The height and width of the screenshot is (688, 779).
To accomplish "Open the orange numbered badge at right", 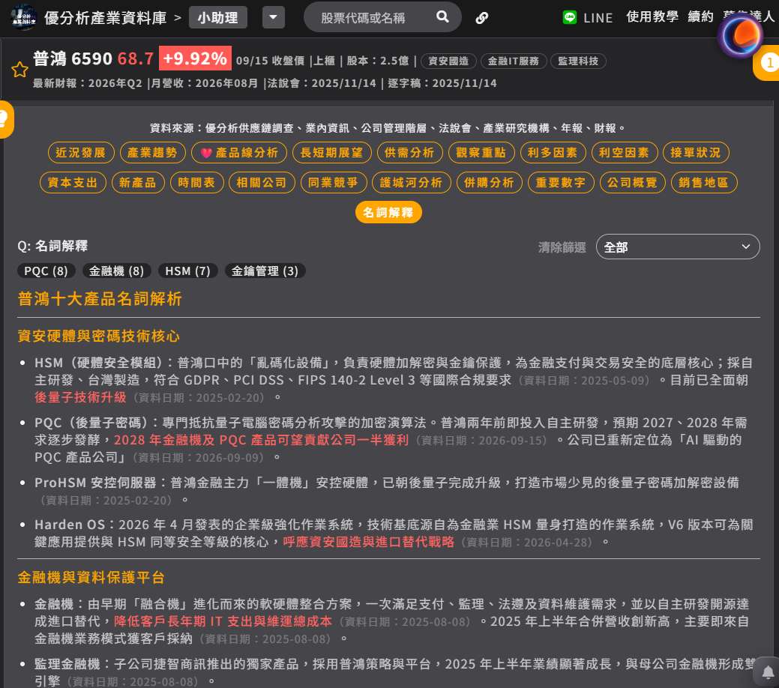I will pyautogui.click(x=768, y=63).
